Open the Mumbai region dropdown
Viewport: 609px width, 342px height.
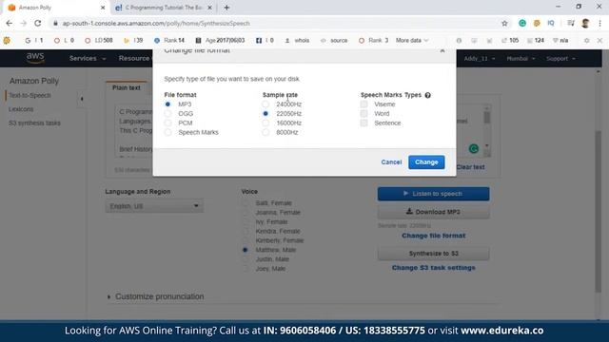point(521,59)
